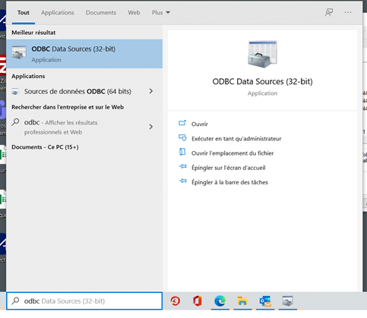Click the Ouvrir open-window icon
The width and height of the screenshot is (367, 318).
tap(182, 123)
